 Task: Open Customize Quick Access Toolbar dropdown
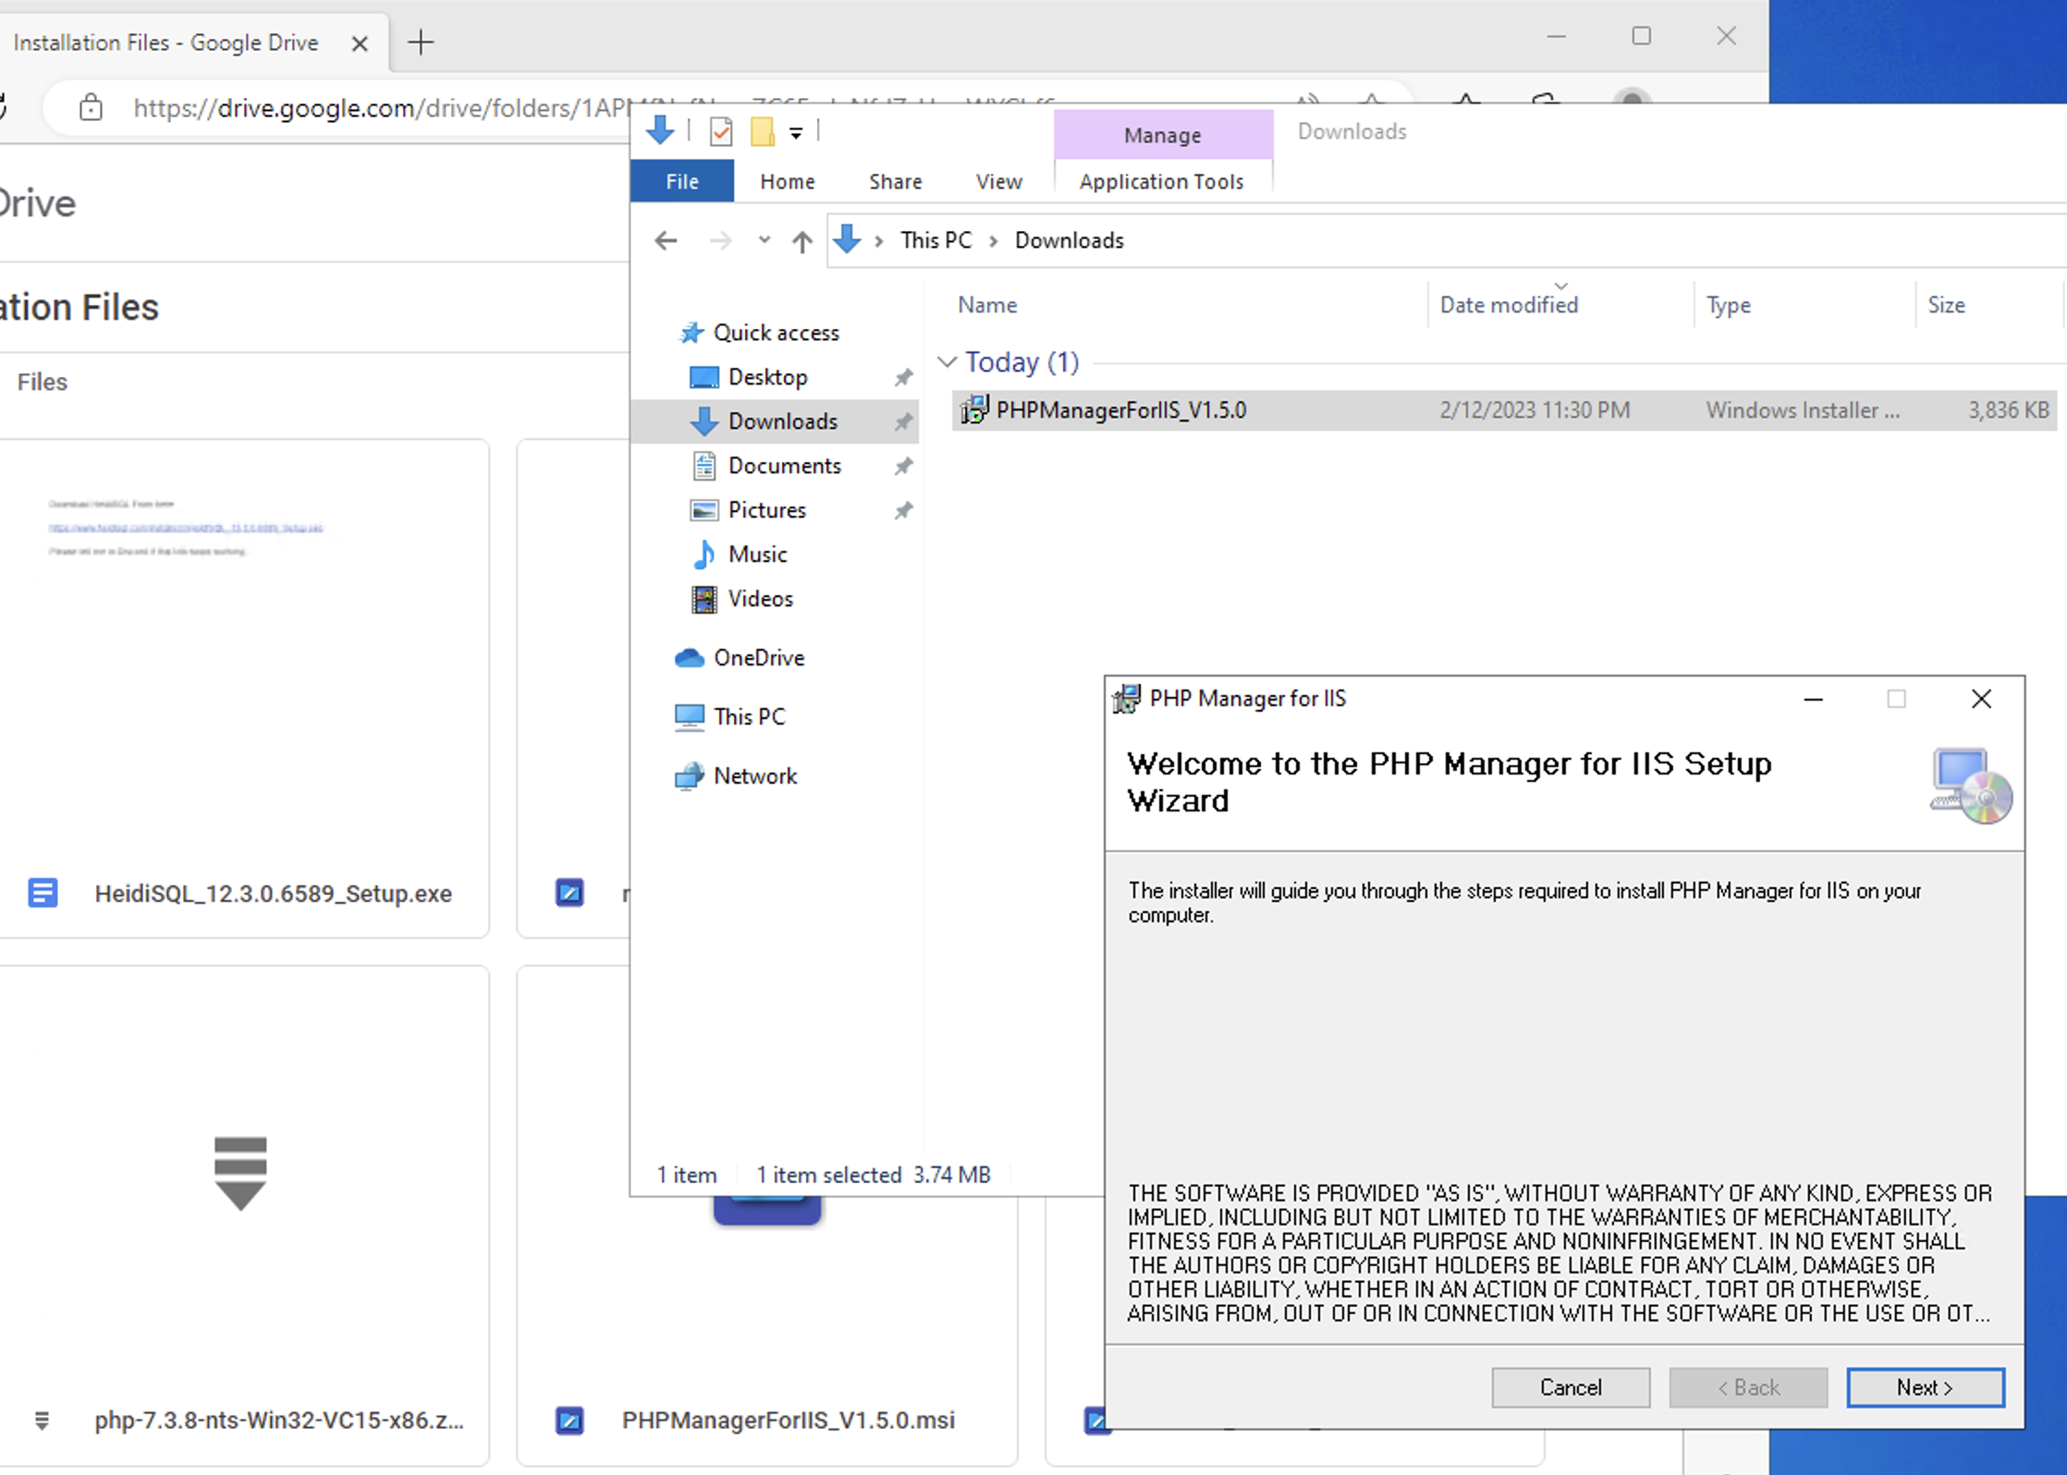pos(796,133)
